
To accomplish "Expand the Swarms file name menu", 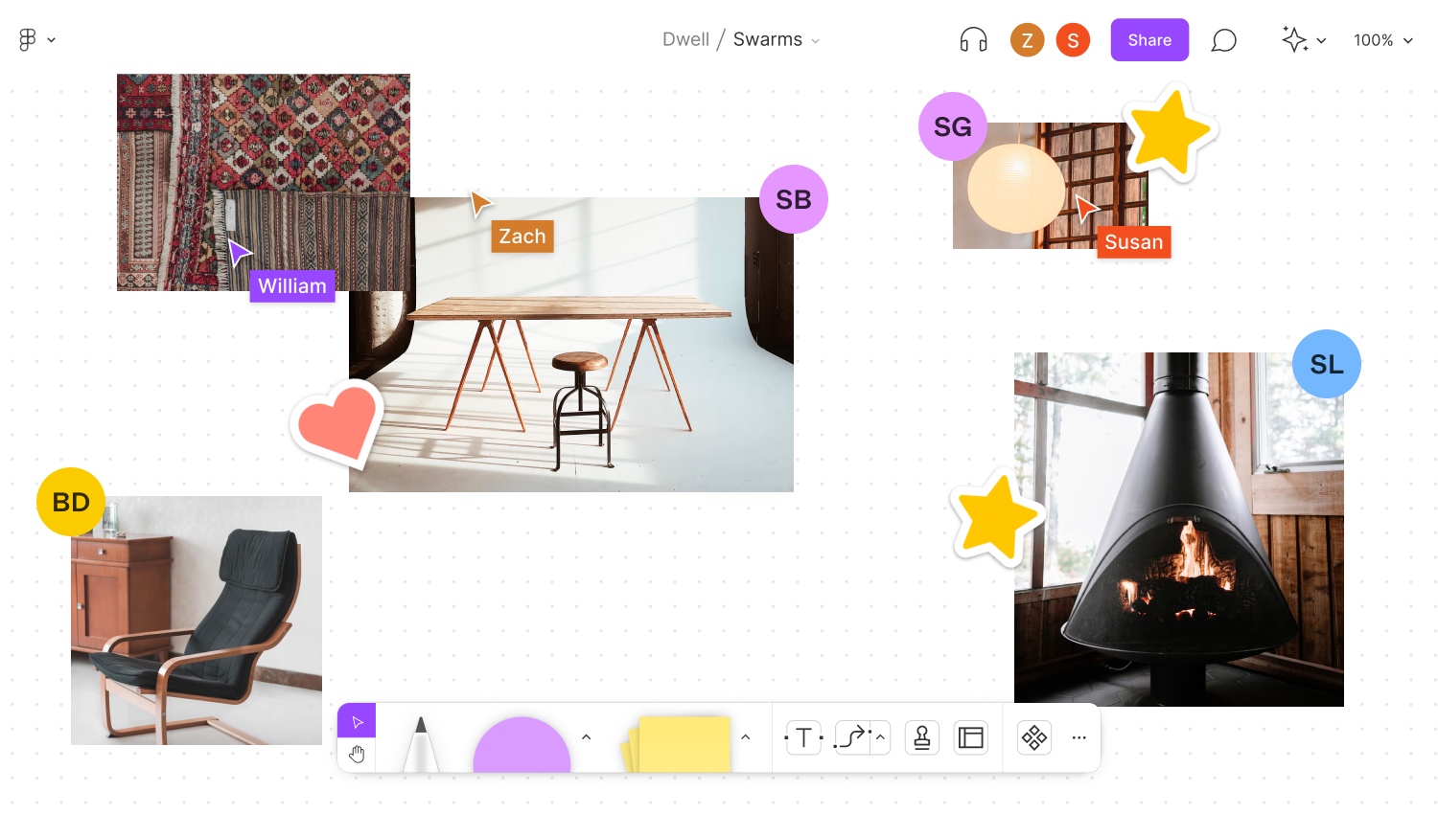I will coord(816,40).
